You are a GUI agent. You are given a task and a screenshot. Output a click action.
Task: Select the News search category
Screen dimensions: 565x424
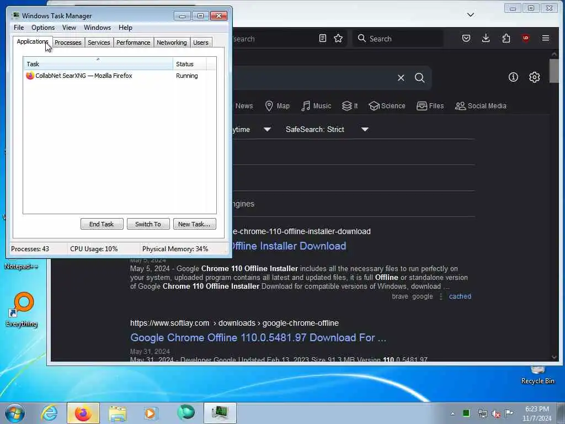coord(244,105)
